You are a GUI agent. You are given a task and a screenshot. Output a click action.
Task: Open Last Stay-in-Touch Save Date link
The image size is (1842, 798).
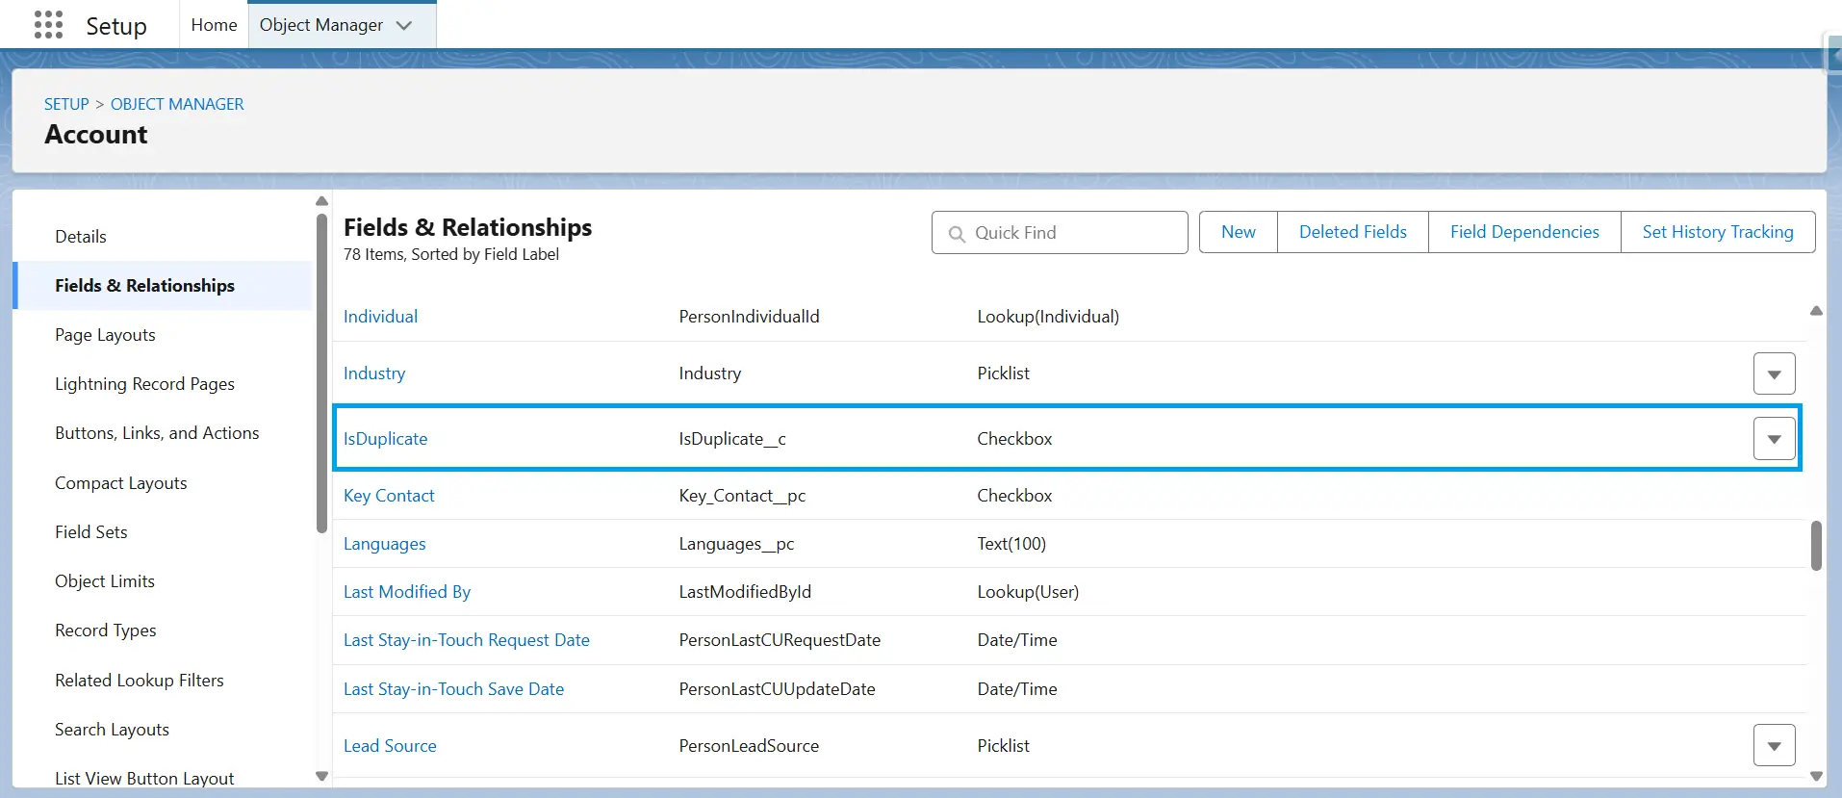[x=453, y=689]
